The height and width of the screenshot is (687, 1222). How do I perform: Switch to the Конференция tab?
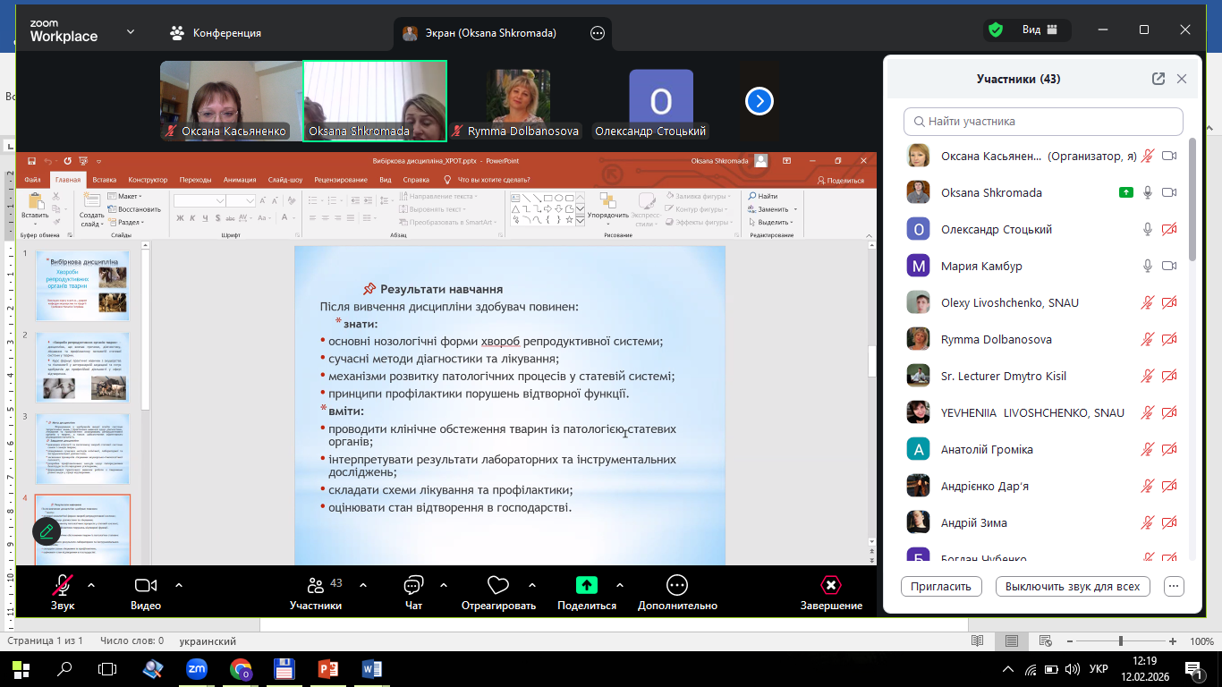click(x=216, y=33)
